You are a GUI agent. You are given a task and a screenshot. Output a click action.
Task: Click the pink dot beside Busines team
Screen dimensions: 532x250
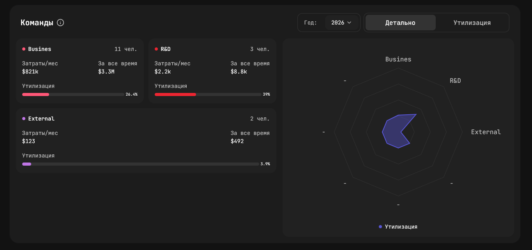tap(24, 49)
